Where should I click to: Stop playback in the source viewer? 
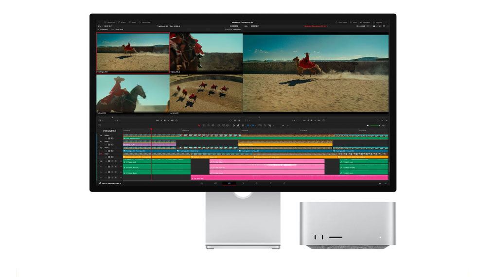click(x=164, y=121)
